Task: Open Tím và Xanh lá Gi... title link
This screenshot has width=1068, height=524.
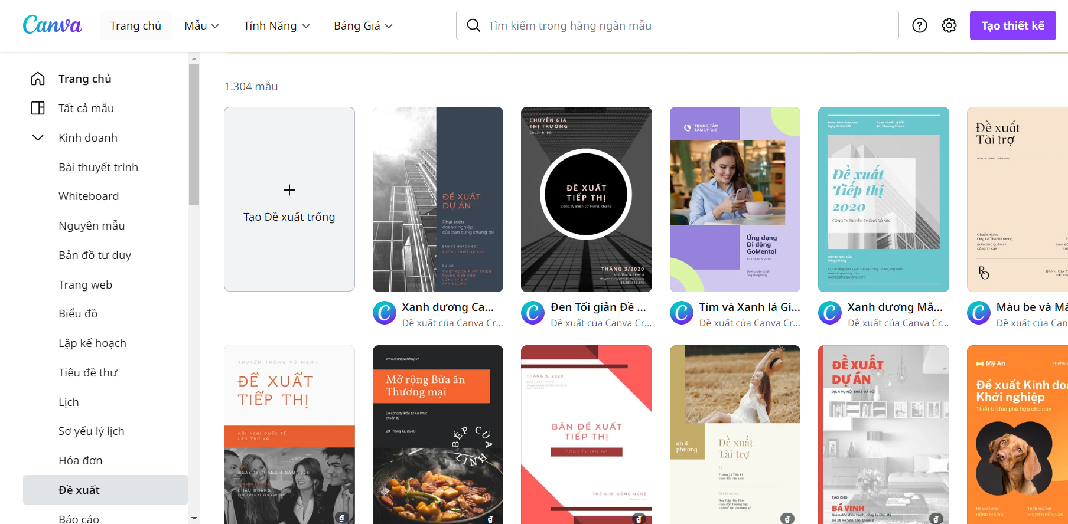Action: pos(750,307)
